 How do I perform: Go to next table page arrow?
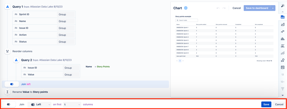pyautogui.click(x=183, y=61)
